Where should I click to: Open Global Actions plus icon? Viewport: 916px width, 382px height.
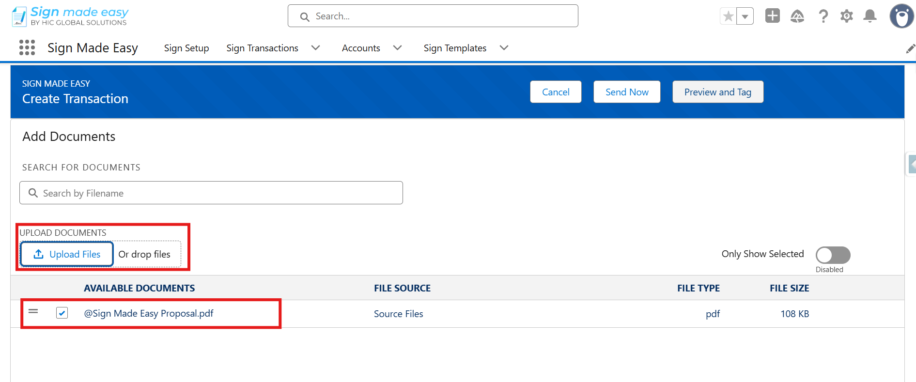click(773, 15)
